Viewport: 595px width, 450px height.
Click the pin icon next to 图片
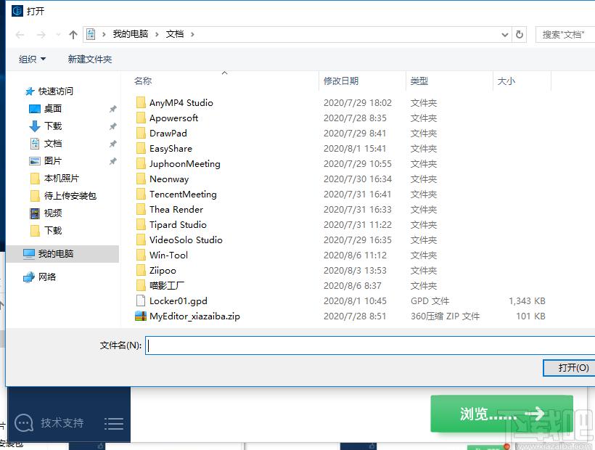(x=112, y=161)
